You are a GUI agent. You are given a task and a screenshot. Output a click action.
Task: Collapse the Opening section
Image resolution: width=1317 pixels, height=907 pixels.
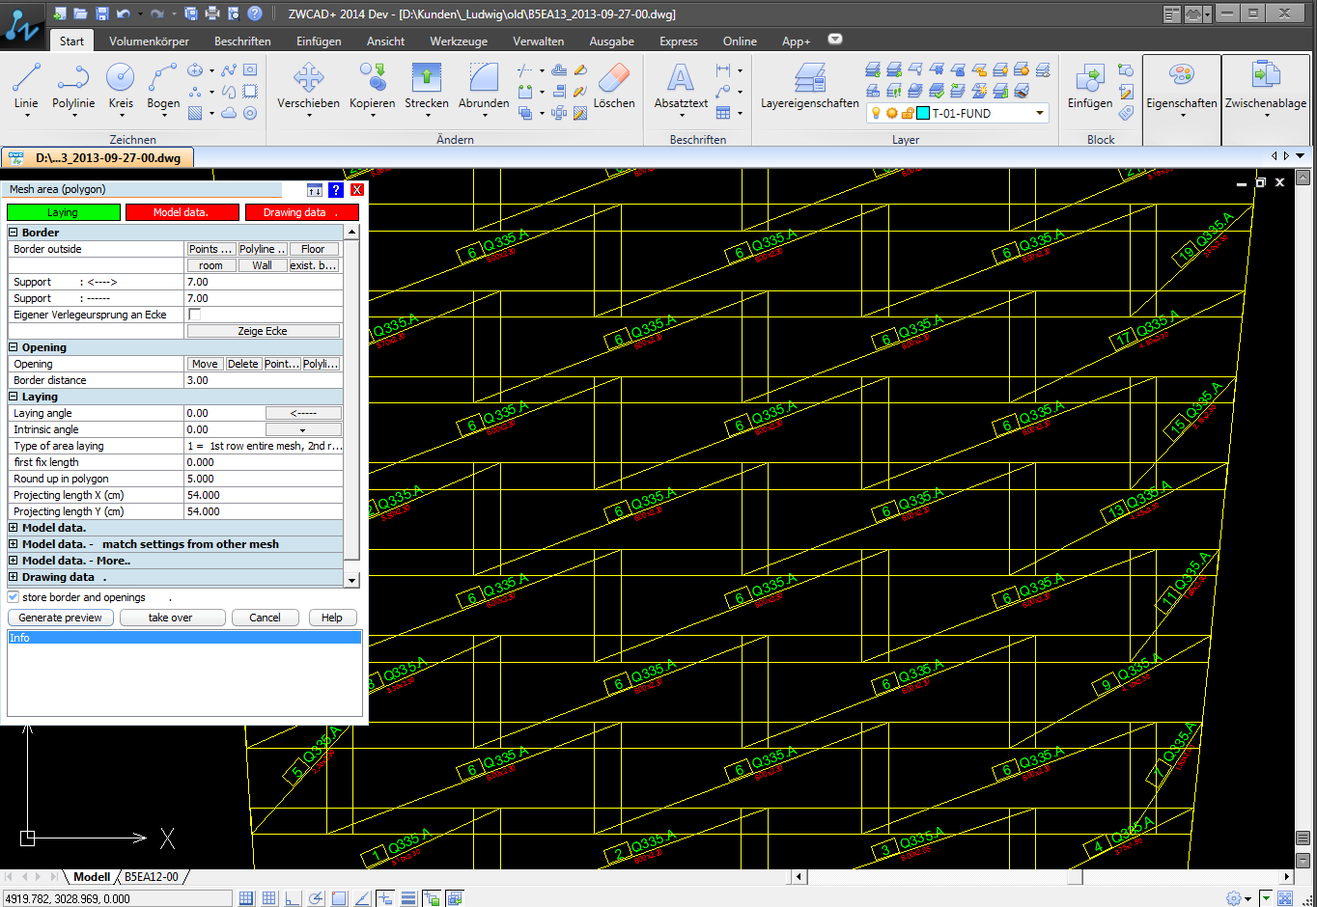[14, 347]
